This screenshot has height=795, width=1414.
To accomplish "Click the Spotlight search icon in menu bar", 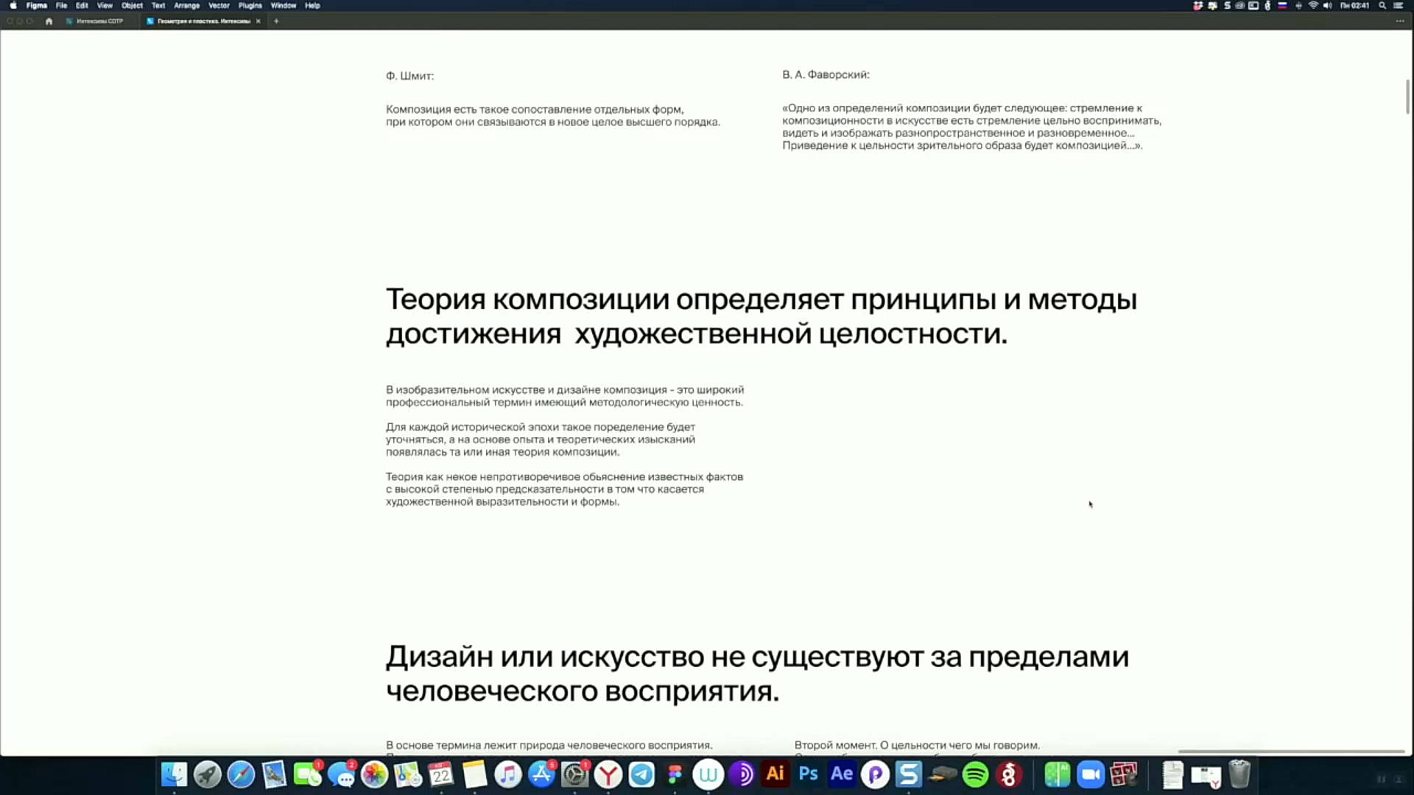I will click(x=1382, y=5).
